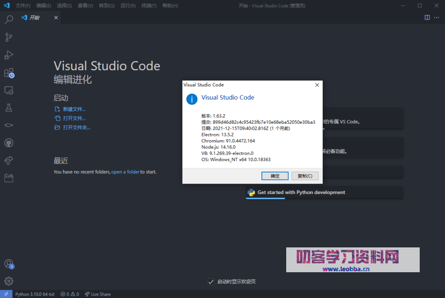This screenshot has height=298, width=445.
Task: Click the fish-shaped activity bar icon
Action: pos(9,125)
